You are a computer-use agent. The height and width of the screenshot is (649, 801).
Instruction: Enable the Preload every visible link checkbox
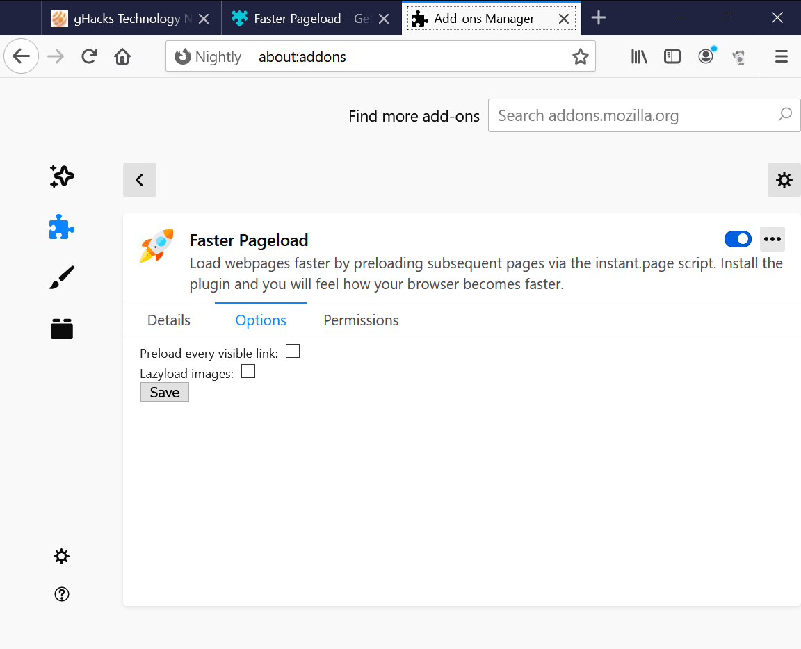(292, 351)
